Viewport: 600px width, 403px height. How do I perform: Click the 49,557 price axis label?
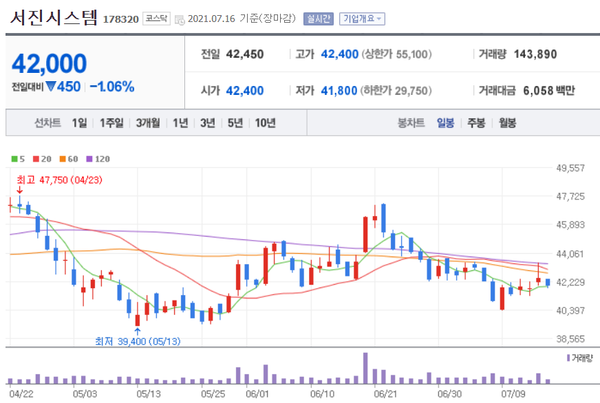570,168
